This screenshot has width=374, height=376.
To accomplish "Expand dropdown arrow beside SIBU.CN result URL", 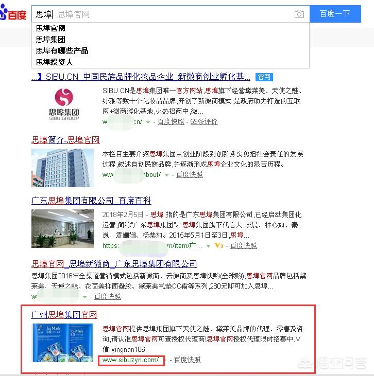I will pyautogui.click(x=148, y=122).
